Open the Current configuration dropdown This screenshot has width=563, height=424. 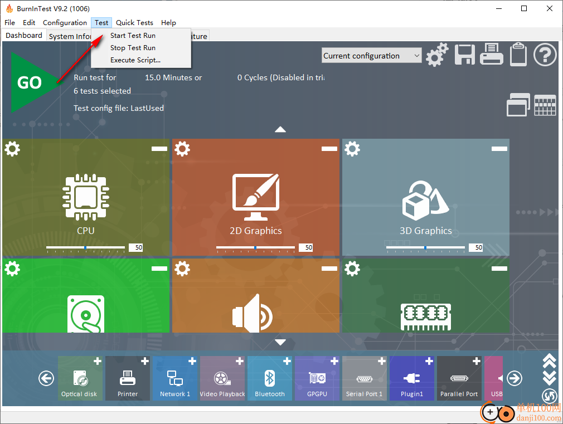coord(372,56)
